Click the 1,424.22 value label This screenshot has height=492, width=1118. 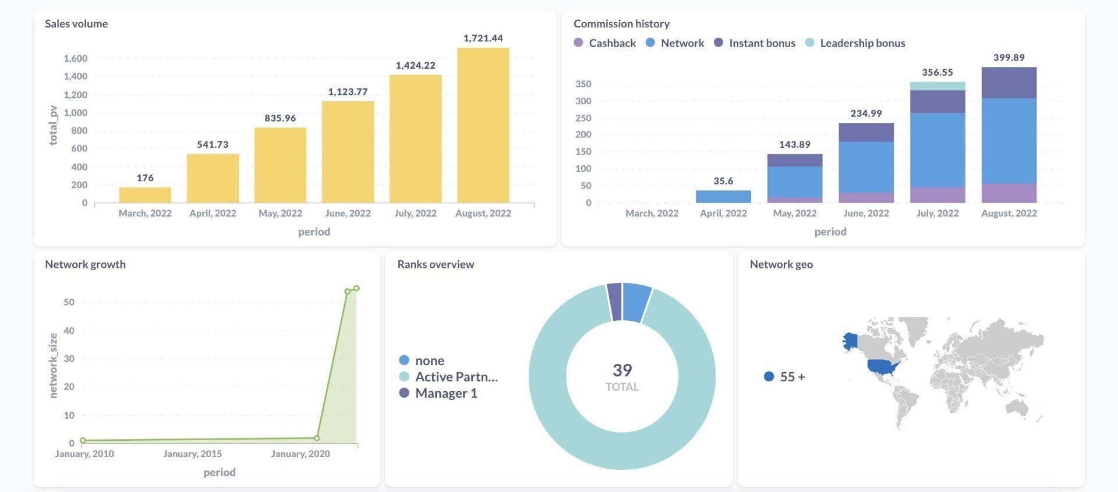415,66
